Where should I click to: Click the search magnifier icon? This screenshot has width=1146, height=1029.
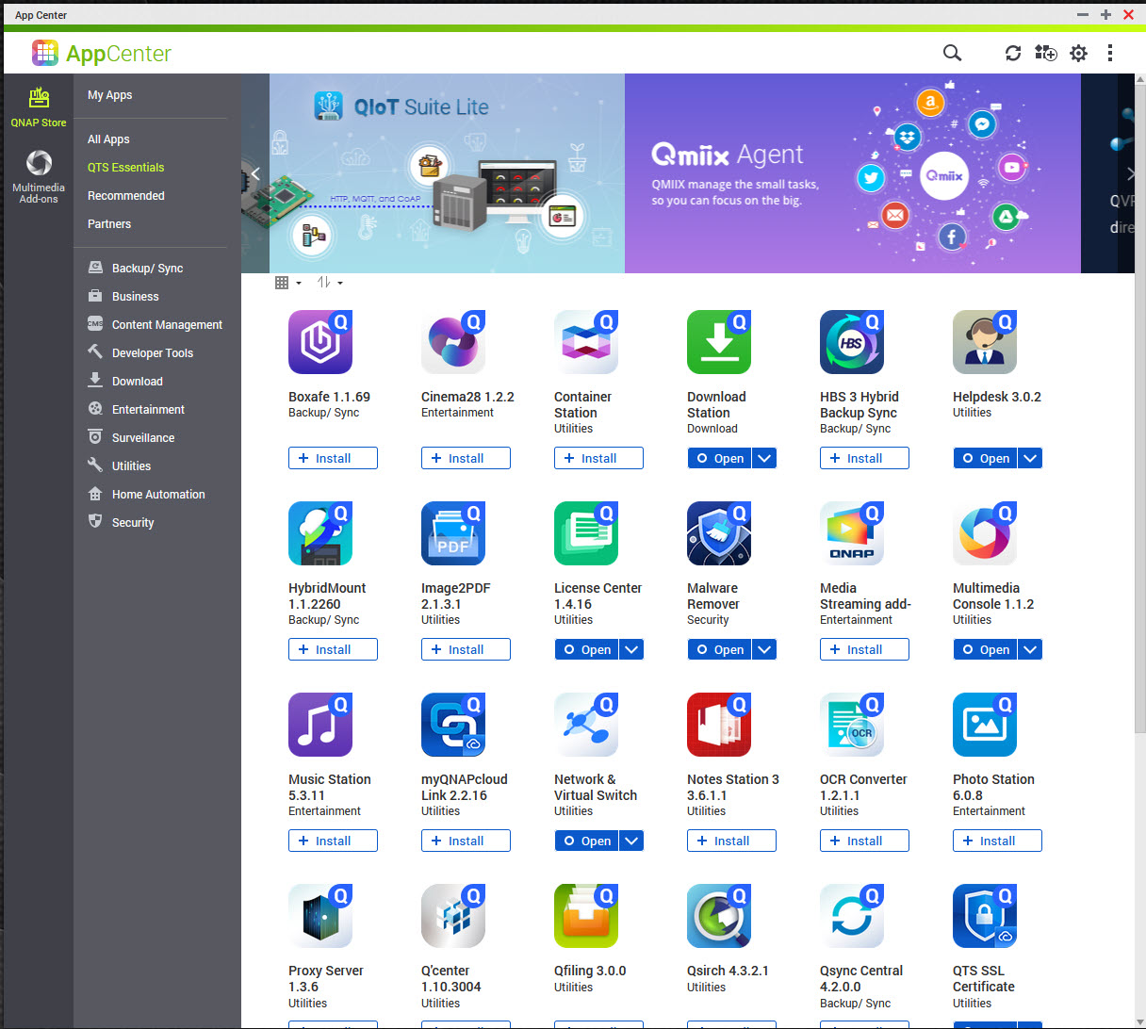[x=952, y=53]
